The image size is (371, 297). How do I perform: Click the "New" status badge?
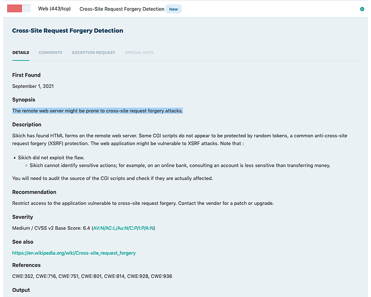click(x=173, y=10)
